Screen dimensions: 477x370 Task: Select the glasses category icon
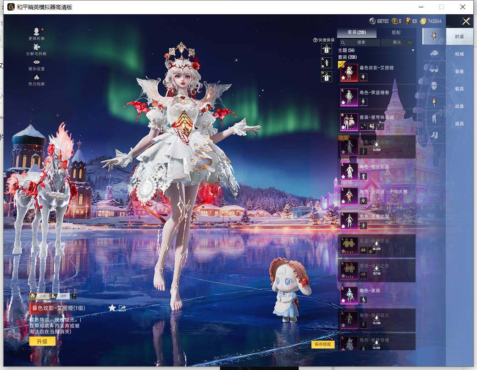click(434, 70)
